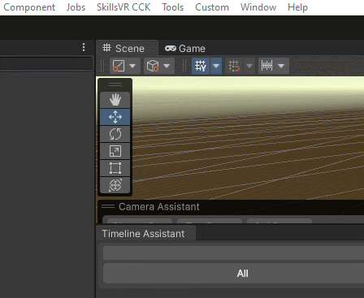
Task: Select the Hand (View) tool
Action: pos(115,100)
